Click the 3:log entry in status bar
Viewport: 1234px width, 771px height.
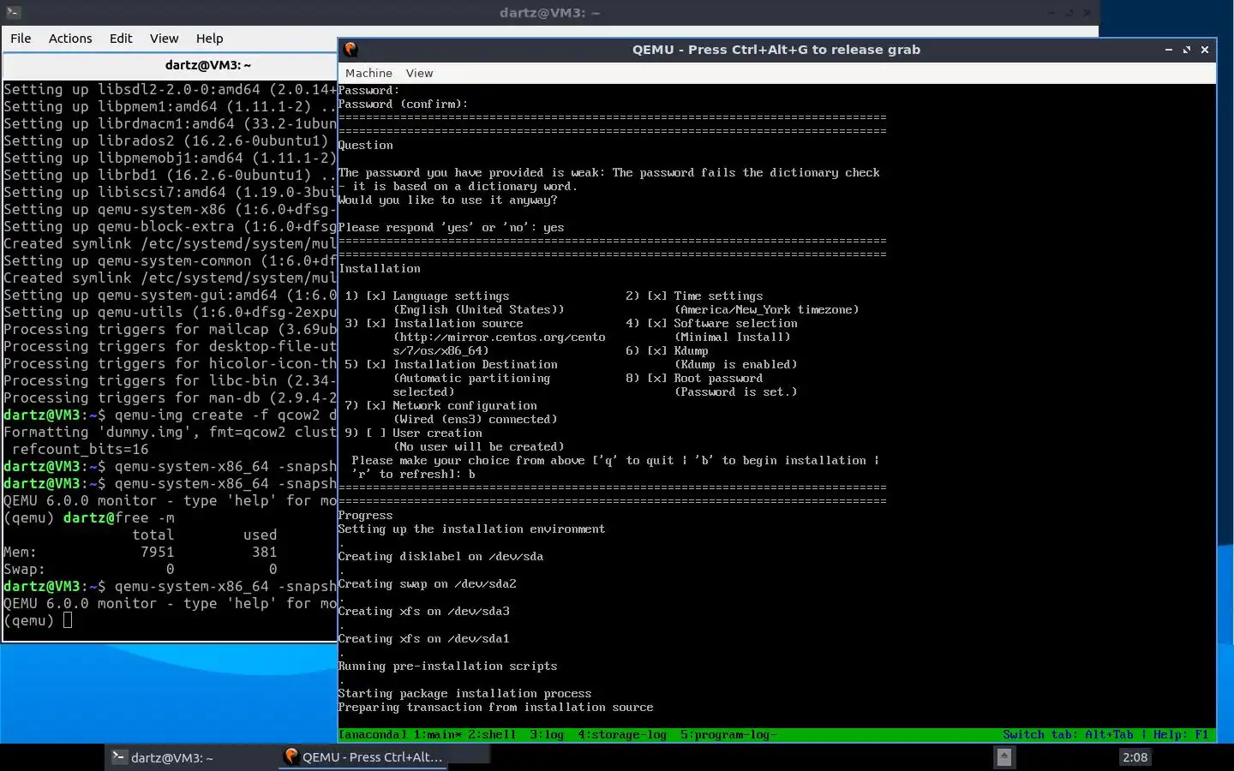547,735
